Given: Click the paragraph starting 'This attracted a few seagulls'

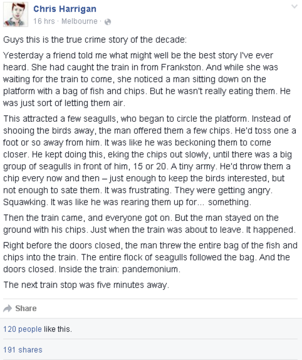Looking at the screenshot, I should pyautogui.click(x=149, y=160).
